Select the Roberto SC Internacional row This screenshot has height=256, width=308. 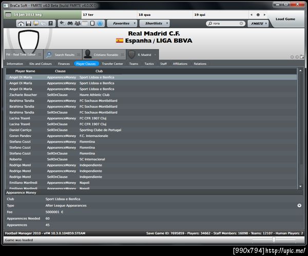[x=151, y=159]
